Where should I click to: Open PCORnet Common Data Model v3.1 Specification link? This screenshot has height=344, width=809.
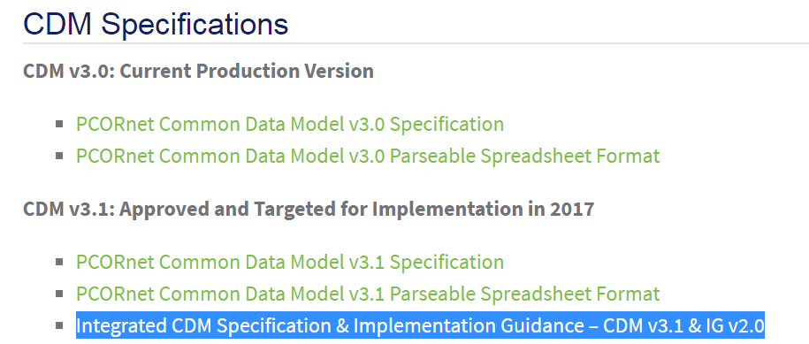(290, 262)
